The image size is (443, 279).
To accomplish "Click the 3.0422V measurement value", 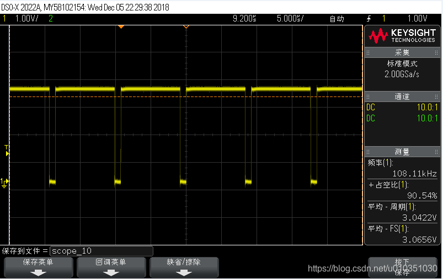I will point(419,218).
